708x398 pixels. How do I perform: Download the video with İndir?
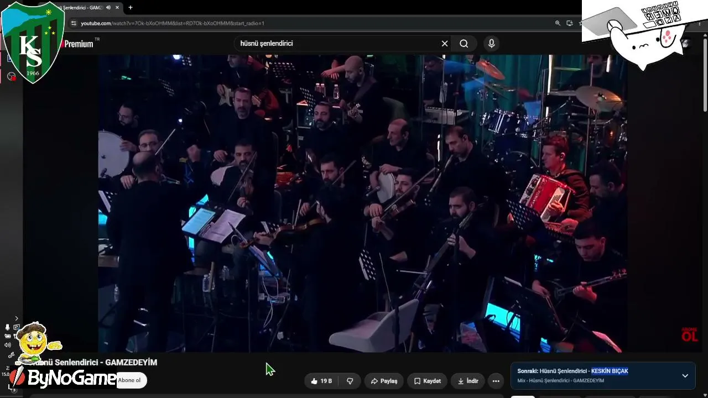tap(468, 381)
